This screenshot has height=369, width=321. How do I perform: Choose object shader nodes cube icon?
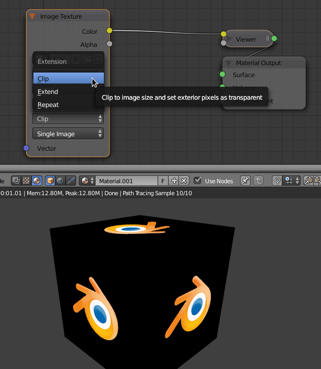point(50,181)
